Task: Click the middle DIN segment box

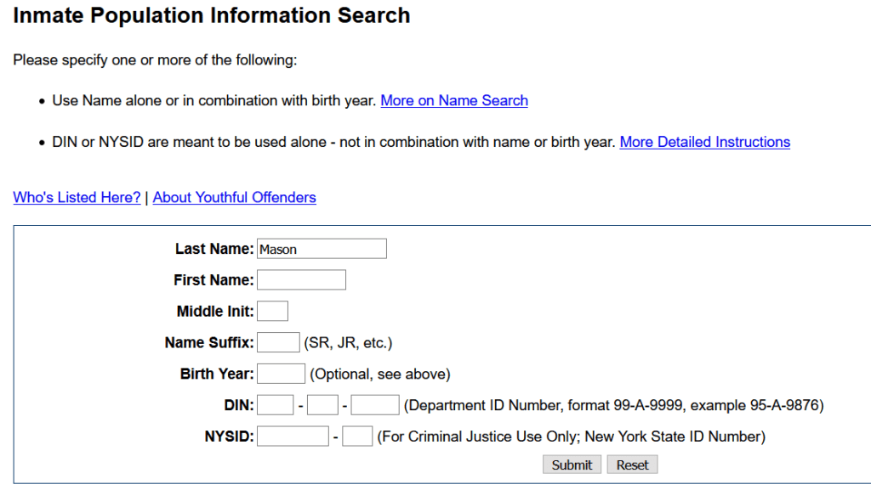Action: coord(322,404)
